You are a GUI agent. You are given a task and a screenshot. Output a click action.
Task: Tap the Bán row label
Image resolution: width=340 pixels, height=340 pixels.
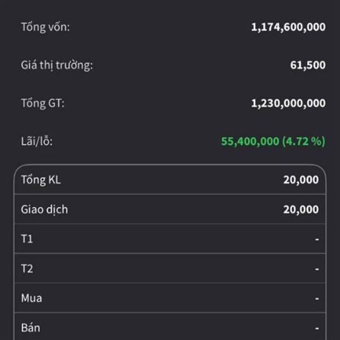tap(31, 328)
